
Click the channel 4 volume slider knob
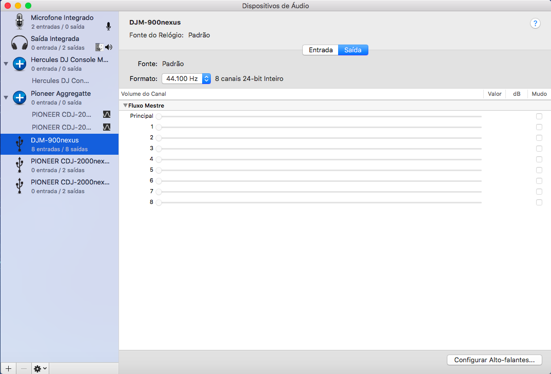(159, 160)
